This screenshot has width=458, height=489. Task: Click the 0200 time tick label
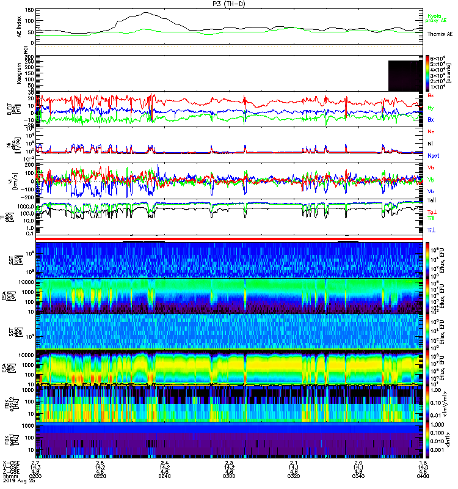pos(35,476)
